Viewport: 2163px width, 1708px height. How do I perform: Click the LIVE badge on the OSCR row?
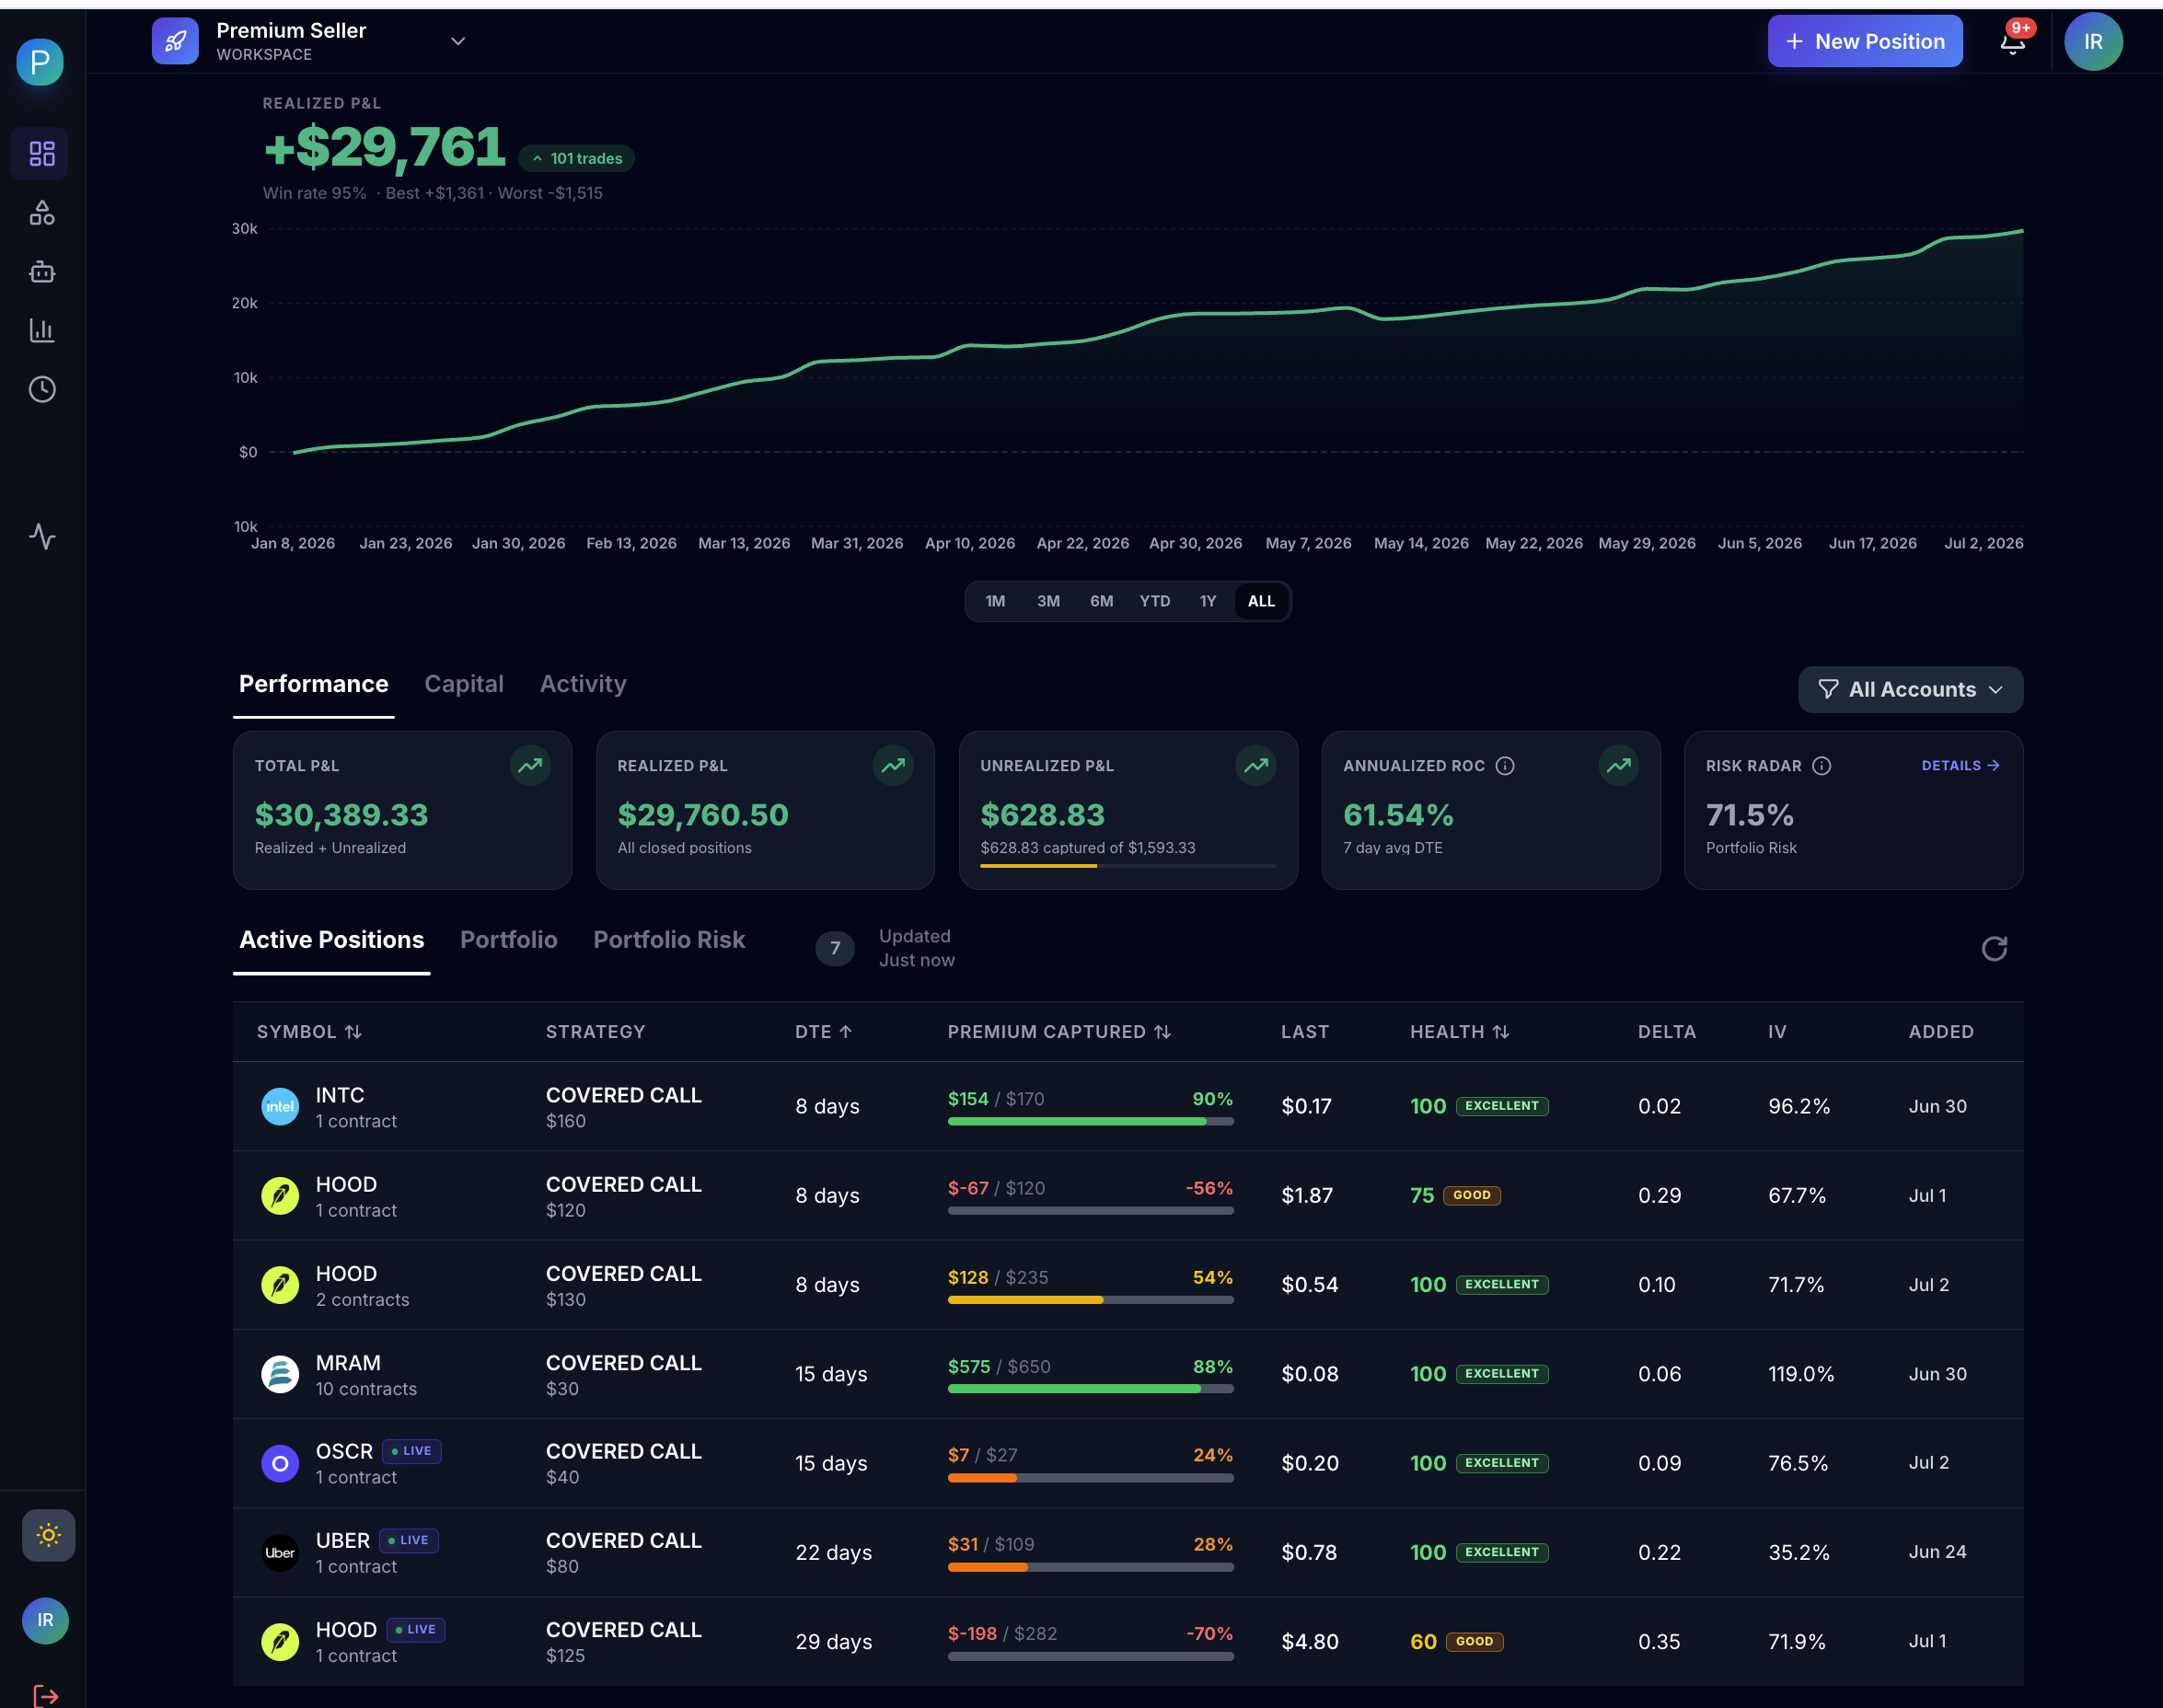click(412, 1451)
